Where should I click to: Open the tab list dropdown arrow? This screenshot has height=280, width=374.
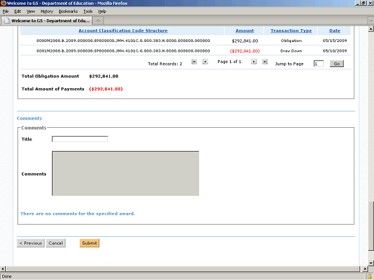(371, 21)
